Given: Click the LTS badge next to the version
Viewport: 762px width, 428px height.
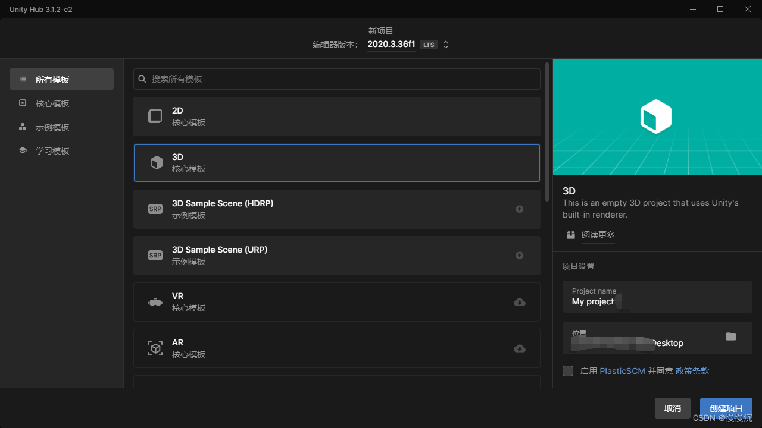Looking at the screenshot, I should point(429,45).
